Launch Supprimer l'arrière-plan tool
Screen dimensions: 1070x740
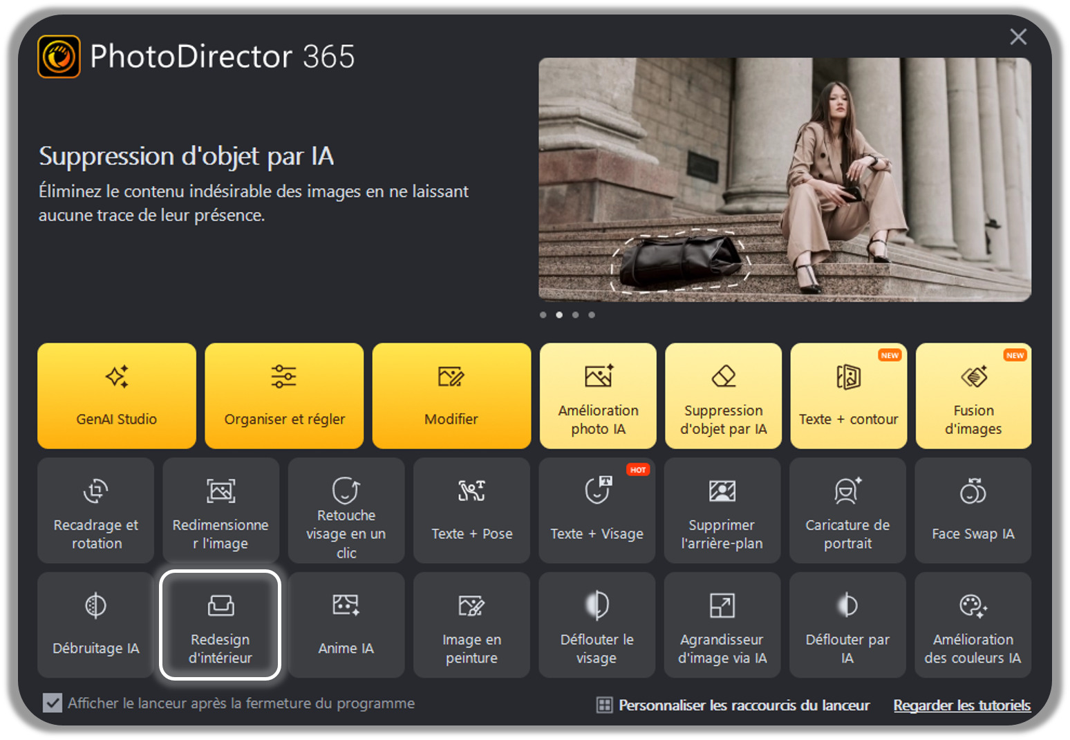point(722,511)
